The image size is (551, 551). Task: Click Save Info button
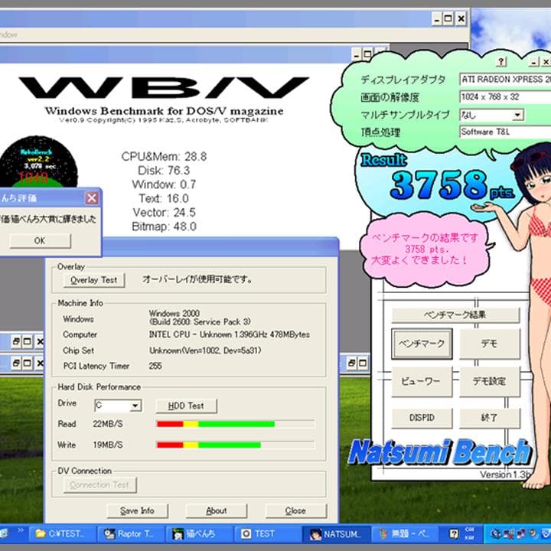(138, 511)
